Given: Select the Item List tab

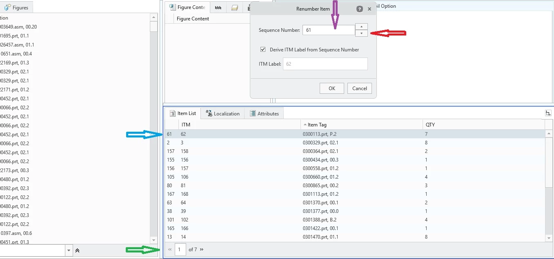Looking at the screenshot, I should (183, 113).
